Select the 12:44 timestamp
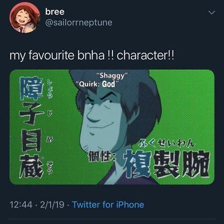The height and width of the screenshot is (224, 224). click(x=21, y=205)
